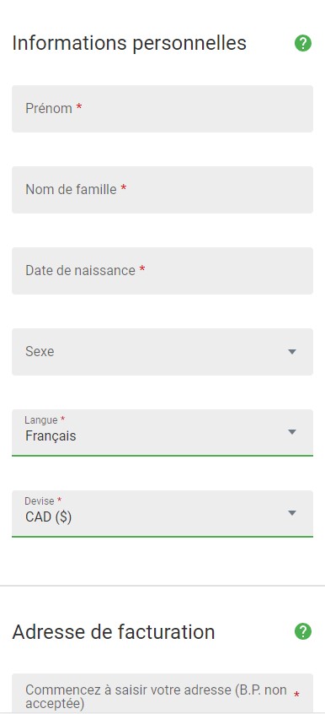
Task: Click the Langue dropdown arrow
Action: pyautogui.click(x=292, y=431)
